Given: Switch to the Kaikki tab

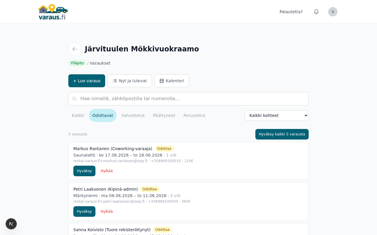Looking at the screenshot, I should 78,115.
